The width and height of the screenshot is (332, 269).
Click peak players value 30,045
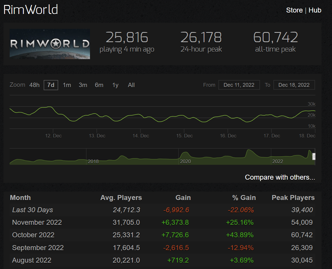point(302,260)
